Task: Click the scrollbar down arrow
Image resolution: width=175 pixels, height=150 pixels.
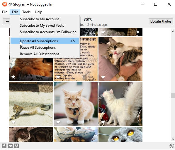Action: pyautogui.click(x=173, y=139)
